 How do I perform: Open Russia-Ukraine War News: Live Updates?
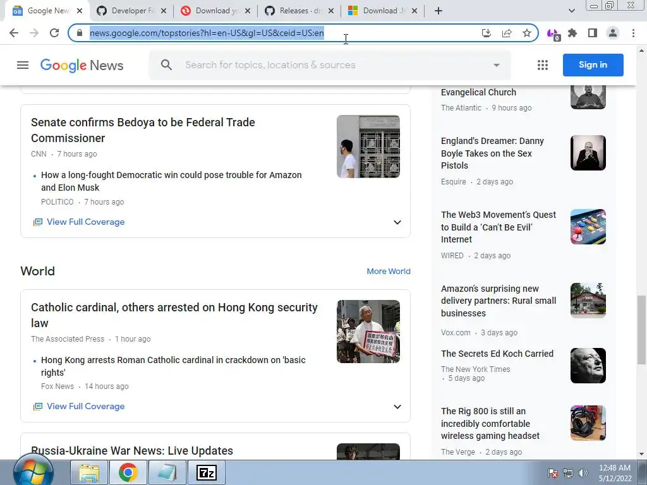pos(132,450)
